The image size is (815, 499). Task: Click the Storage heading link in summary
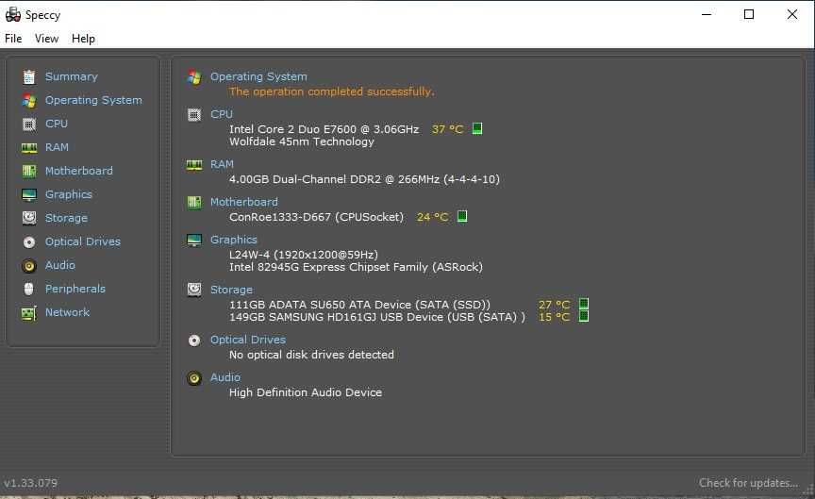click(x=231, y=290)
